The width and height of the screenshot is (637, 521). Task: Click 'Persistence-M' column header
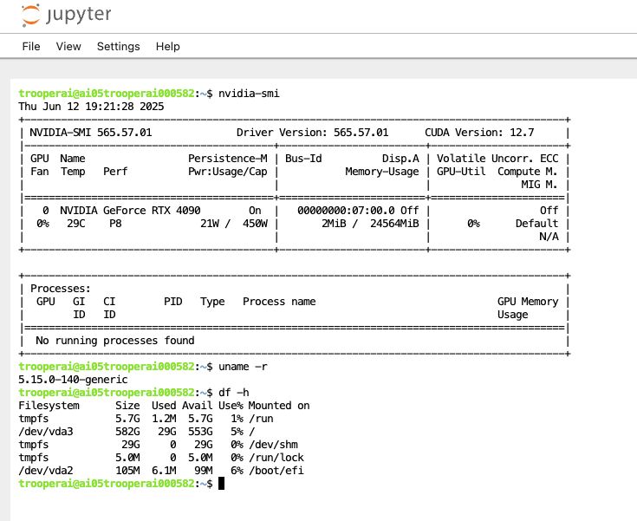[228, 159]
